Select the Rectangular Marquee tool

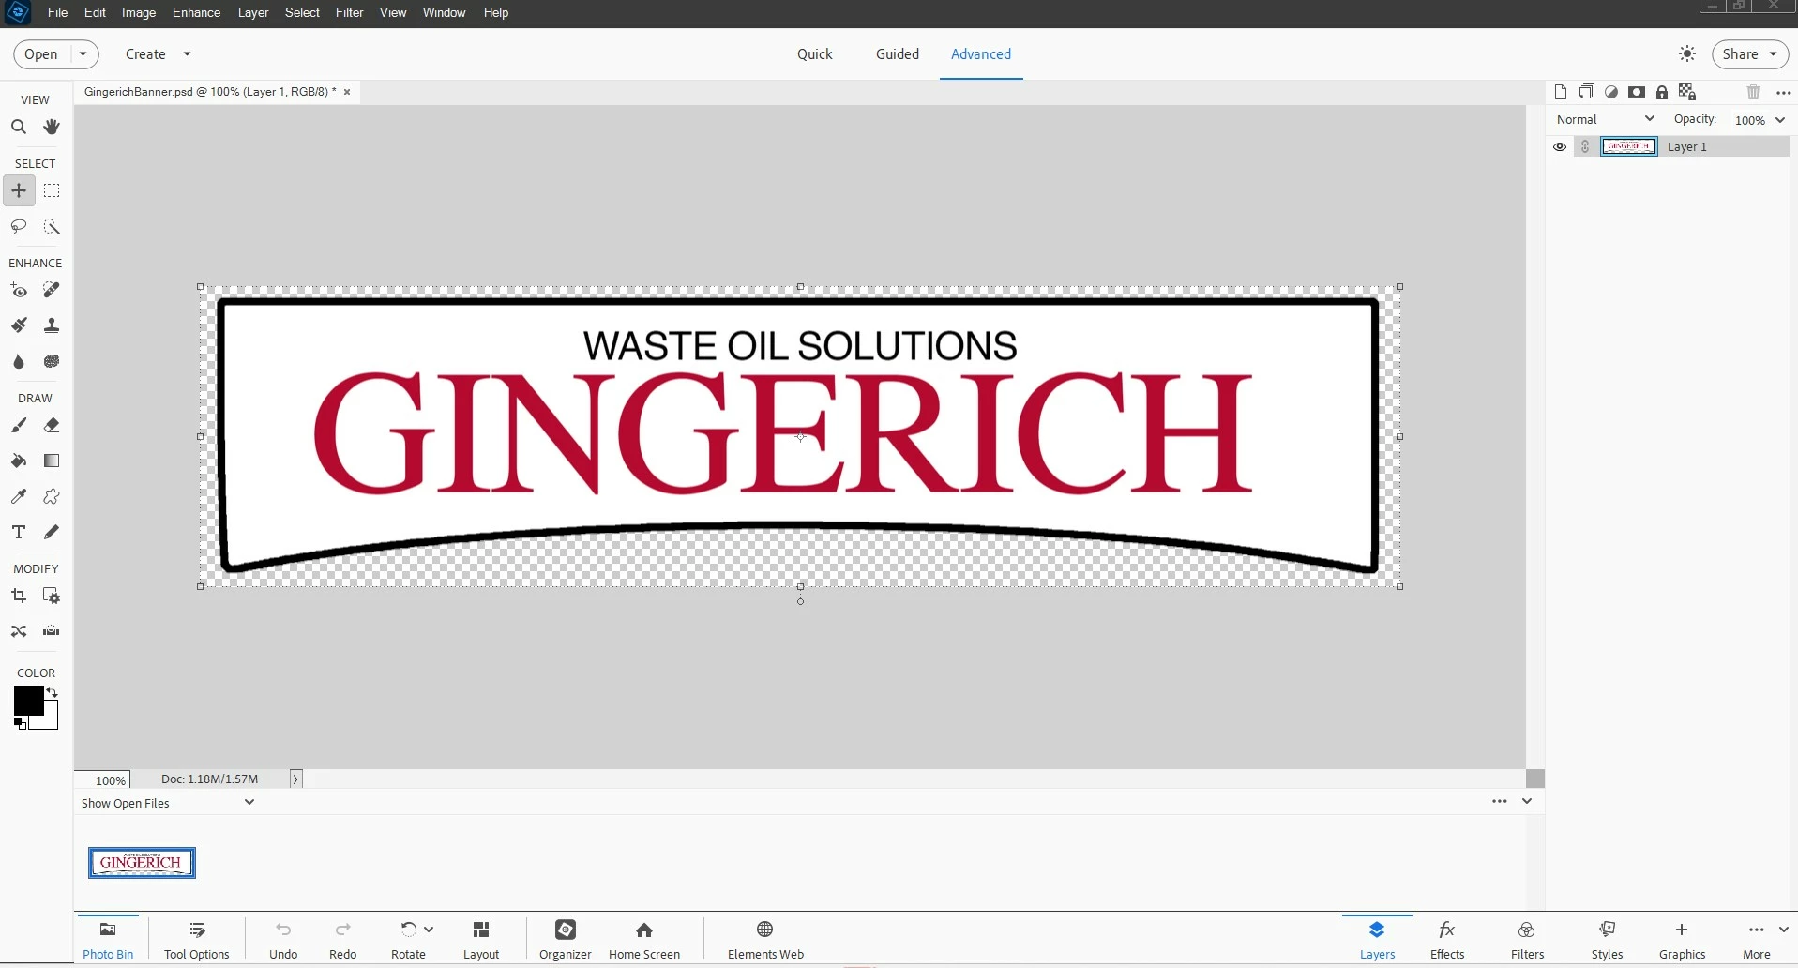(52, 190)
